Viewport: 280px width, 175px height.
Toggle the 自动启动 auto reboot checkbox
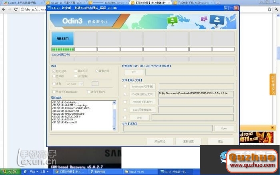pyautogui.click(x=54, y=71)
